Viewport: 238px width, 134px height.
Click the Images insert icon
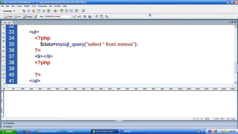48,11
